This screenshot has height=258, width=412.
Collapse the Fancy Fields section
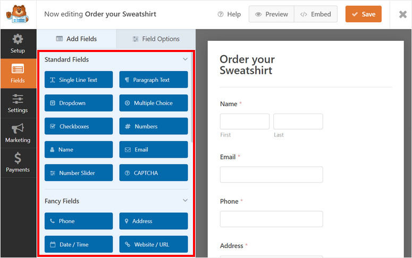pos(185,201)
